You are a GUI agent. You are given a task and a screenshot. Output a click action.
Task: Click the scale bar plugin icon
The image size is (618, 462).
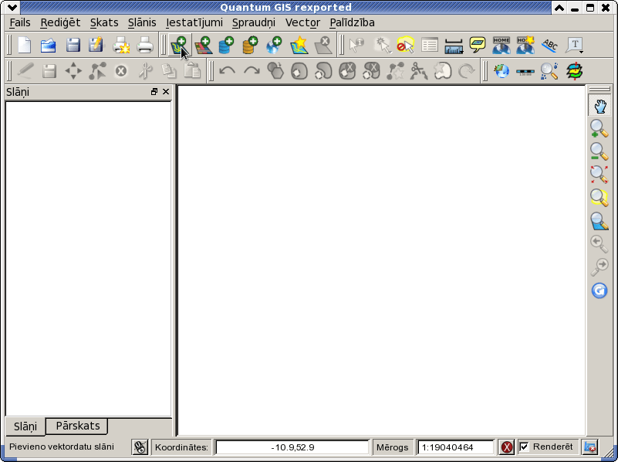[525, 72]
